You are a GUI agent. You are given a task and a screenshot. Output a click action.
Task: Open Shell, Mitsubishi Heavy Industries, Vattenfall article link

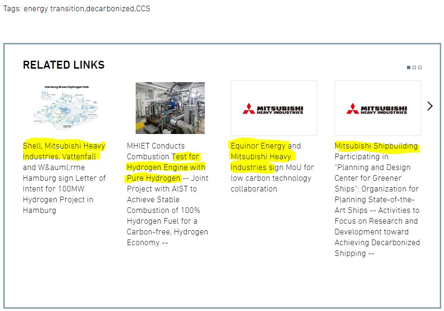(64, 178)
